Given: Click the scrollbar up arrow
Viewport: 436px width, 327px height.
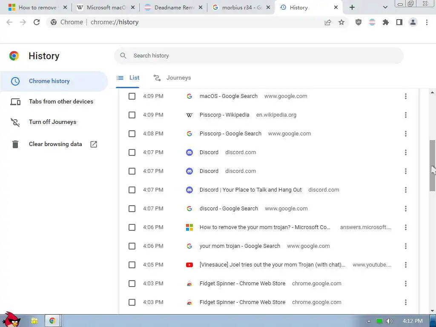Looking at the screenshot, I should (x=432, y=92).
